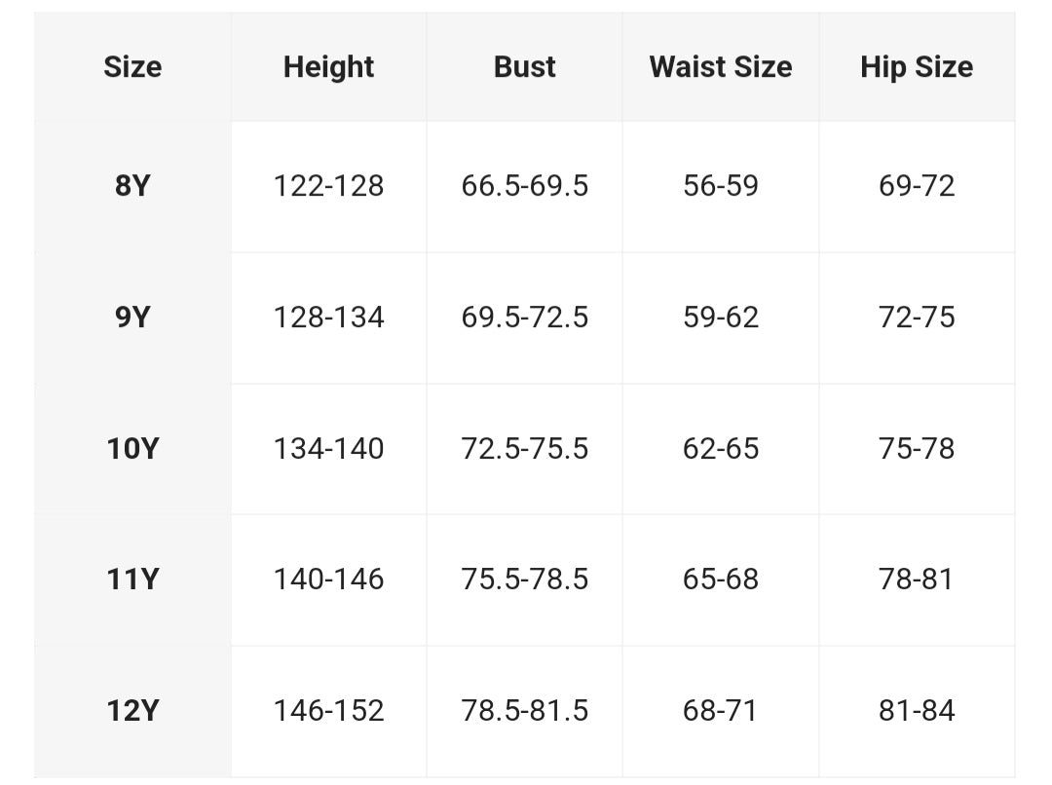Click the 146-152 height cell
This screenshot has height=785, width=1052.
point(328,711)
